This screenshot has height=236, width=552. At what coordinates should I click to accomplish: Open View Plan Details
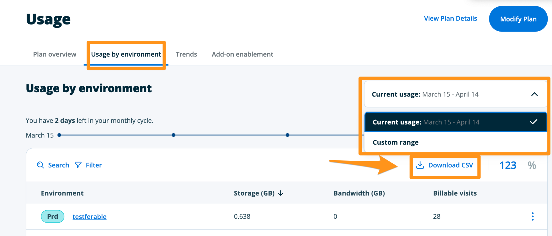pyautogui.click(x=450, y=18)
